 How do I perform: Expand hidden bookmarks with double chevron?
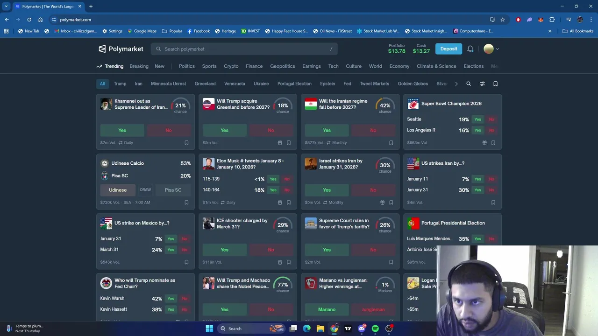(550, 31)
